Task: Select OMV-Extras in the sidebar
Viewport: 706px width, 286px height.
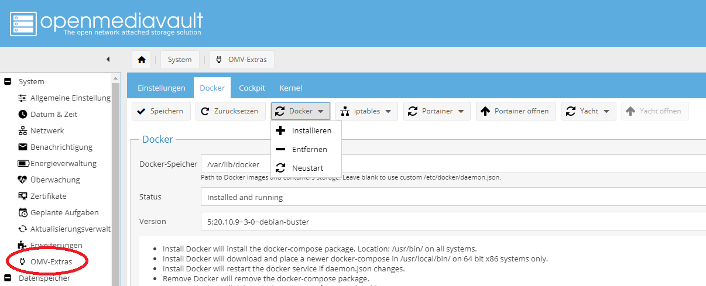Action: 52,261
